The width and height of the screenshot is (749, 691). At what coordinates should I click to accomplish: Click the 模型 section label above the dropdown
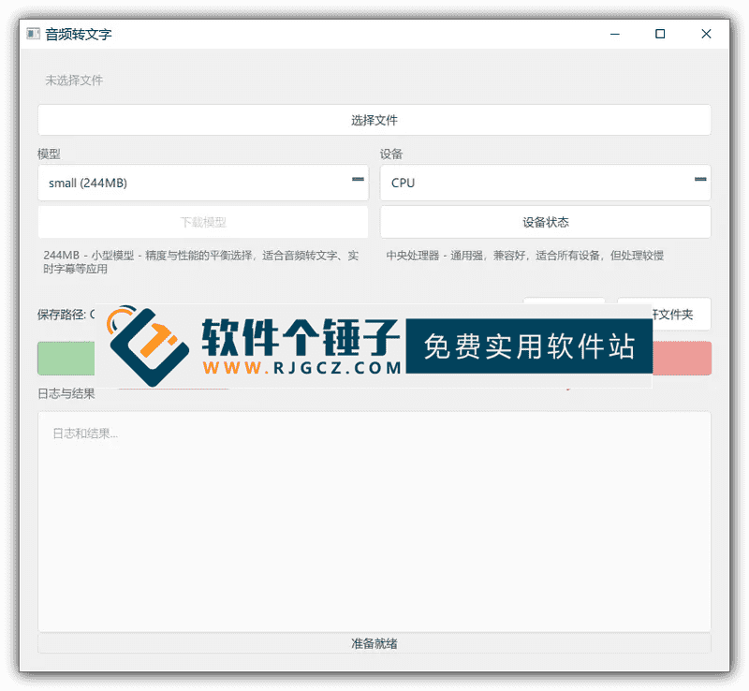point(49,154)
